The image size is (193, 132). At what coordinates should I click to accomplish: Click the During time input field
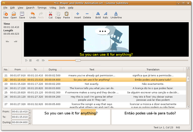(x=20, y=122)
